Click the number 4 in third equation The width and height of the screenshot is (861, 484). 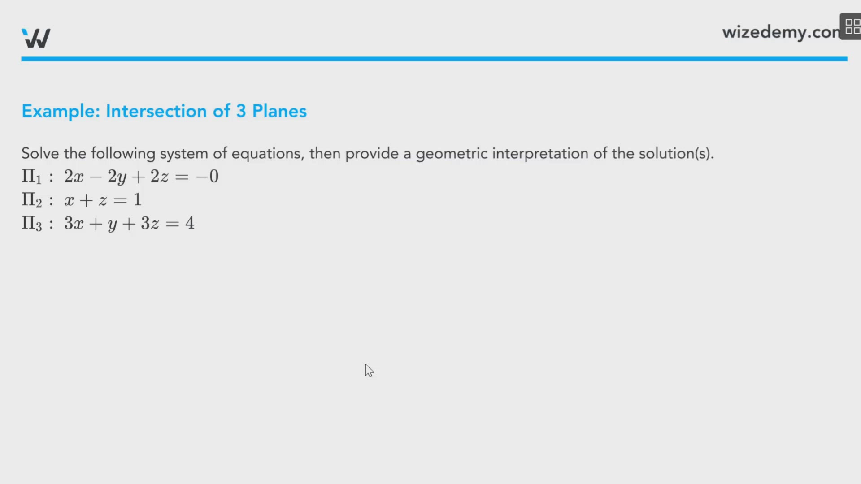(190, 223)
